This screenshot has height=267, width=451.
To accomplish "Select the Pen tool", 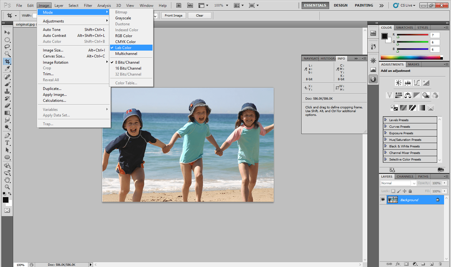I will click(7, 136).
